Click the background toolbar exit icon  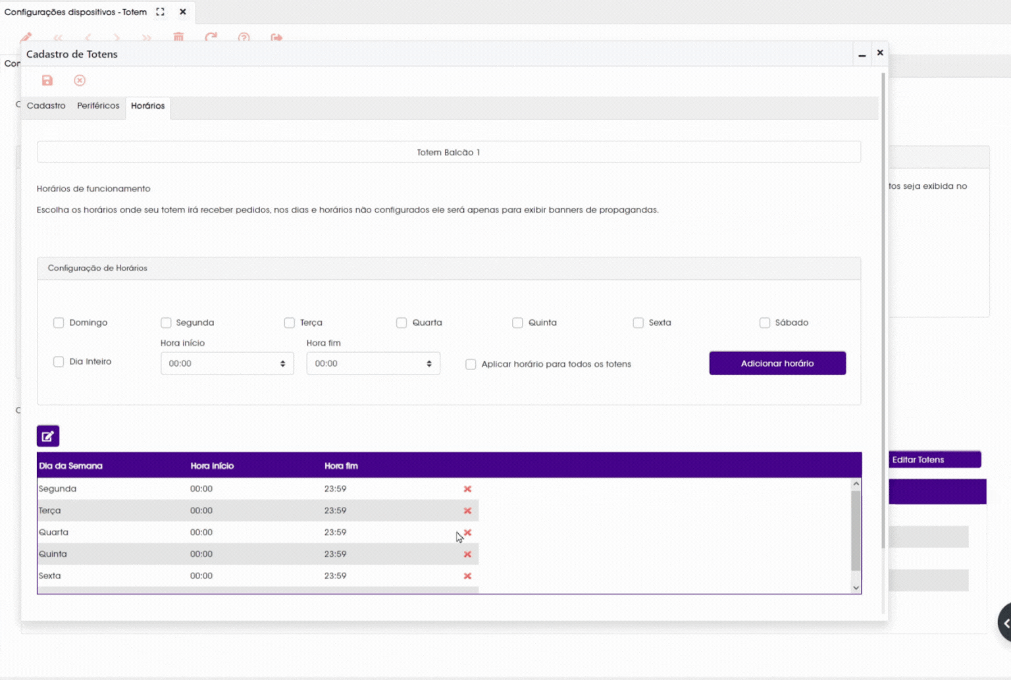[276, 37]
